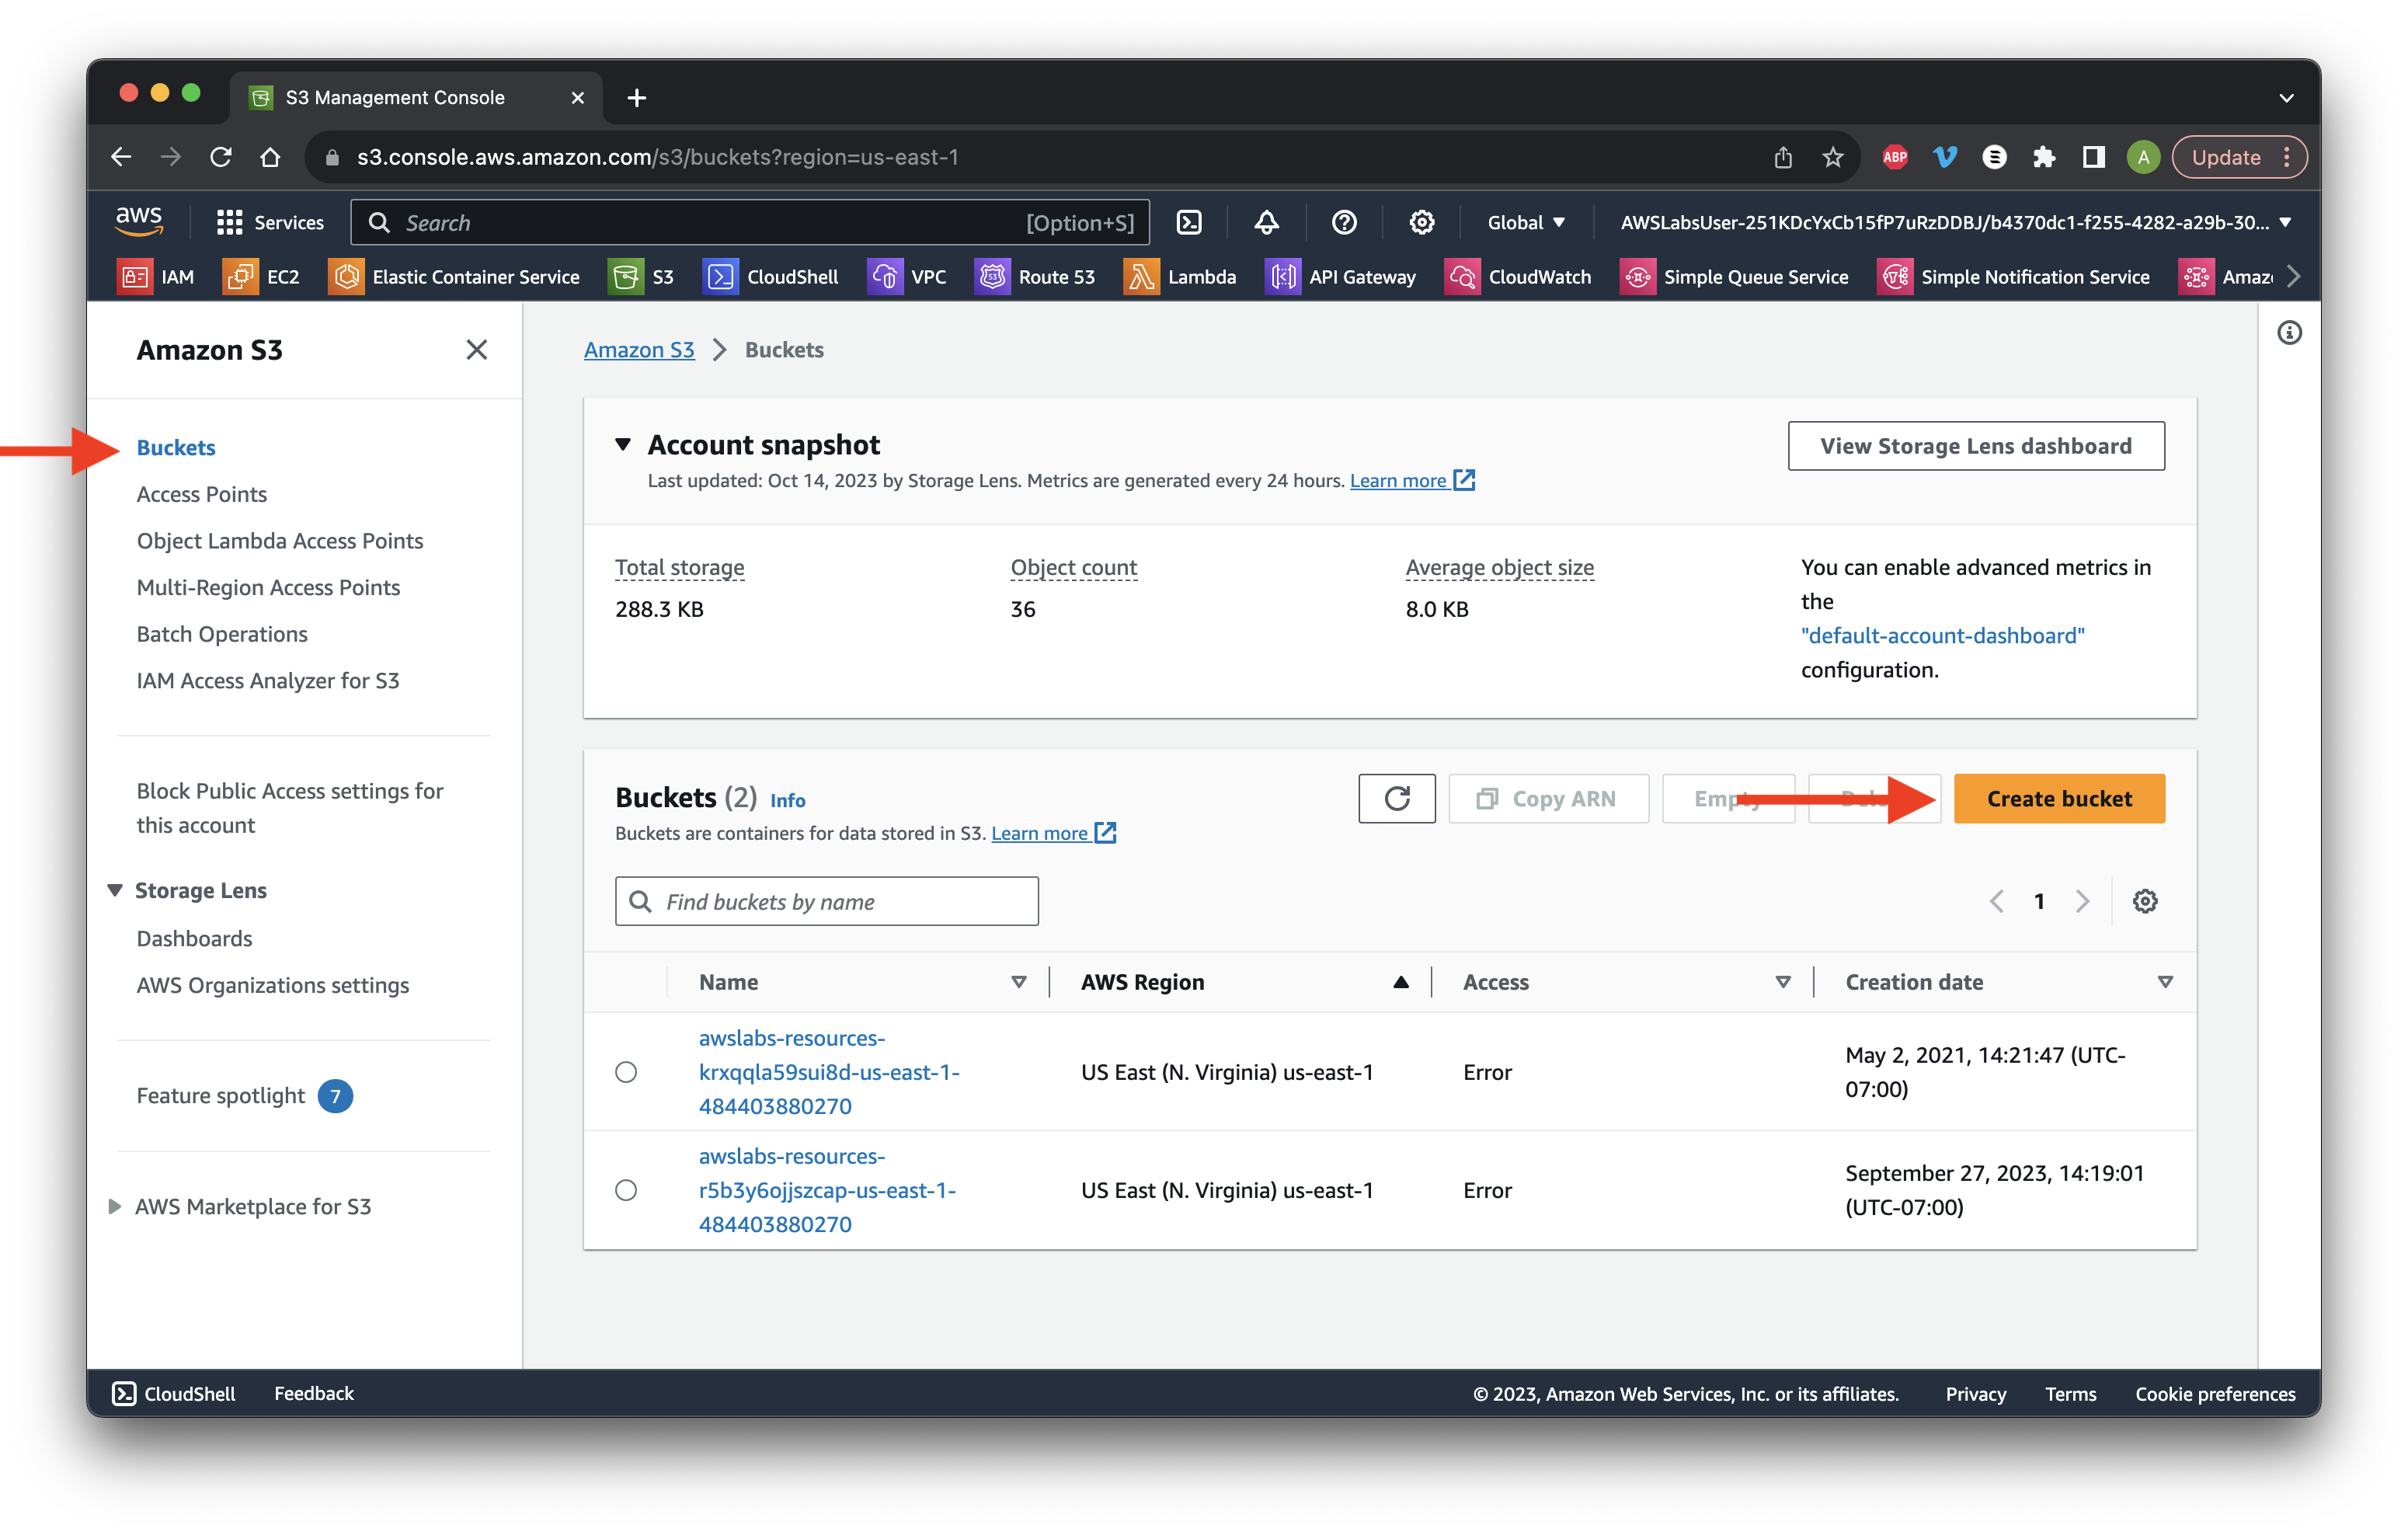Refresh the buckets list
This screenshot has height=1532, width=2408.
[x=1396, y=798]
